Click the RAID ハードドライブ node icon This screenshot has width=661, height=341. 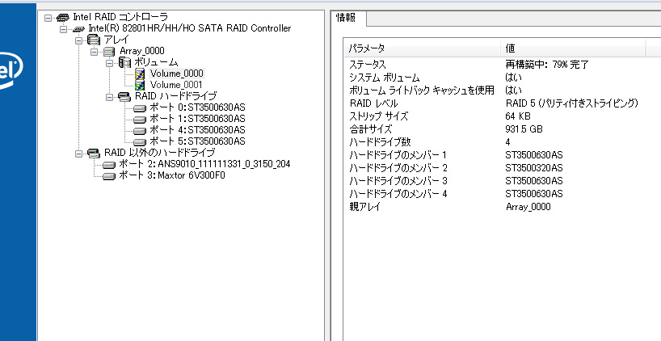click(124, 97)
